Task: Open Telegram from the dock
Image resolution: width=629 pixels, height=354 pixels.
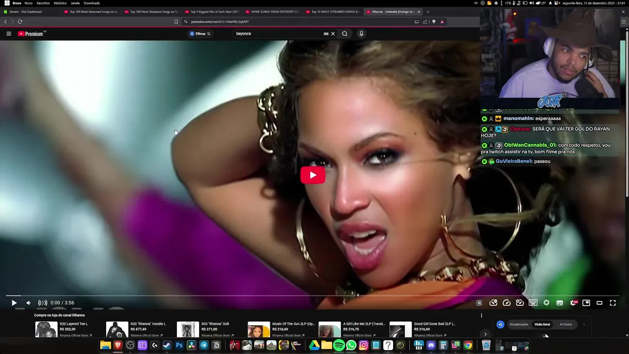Action: point(204,346)
